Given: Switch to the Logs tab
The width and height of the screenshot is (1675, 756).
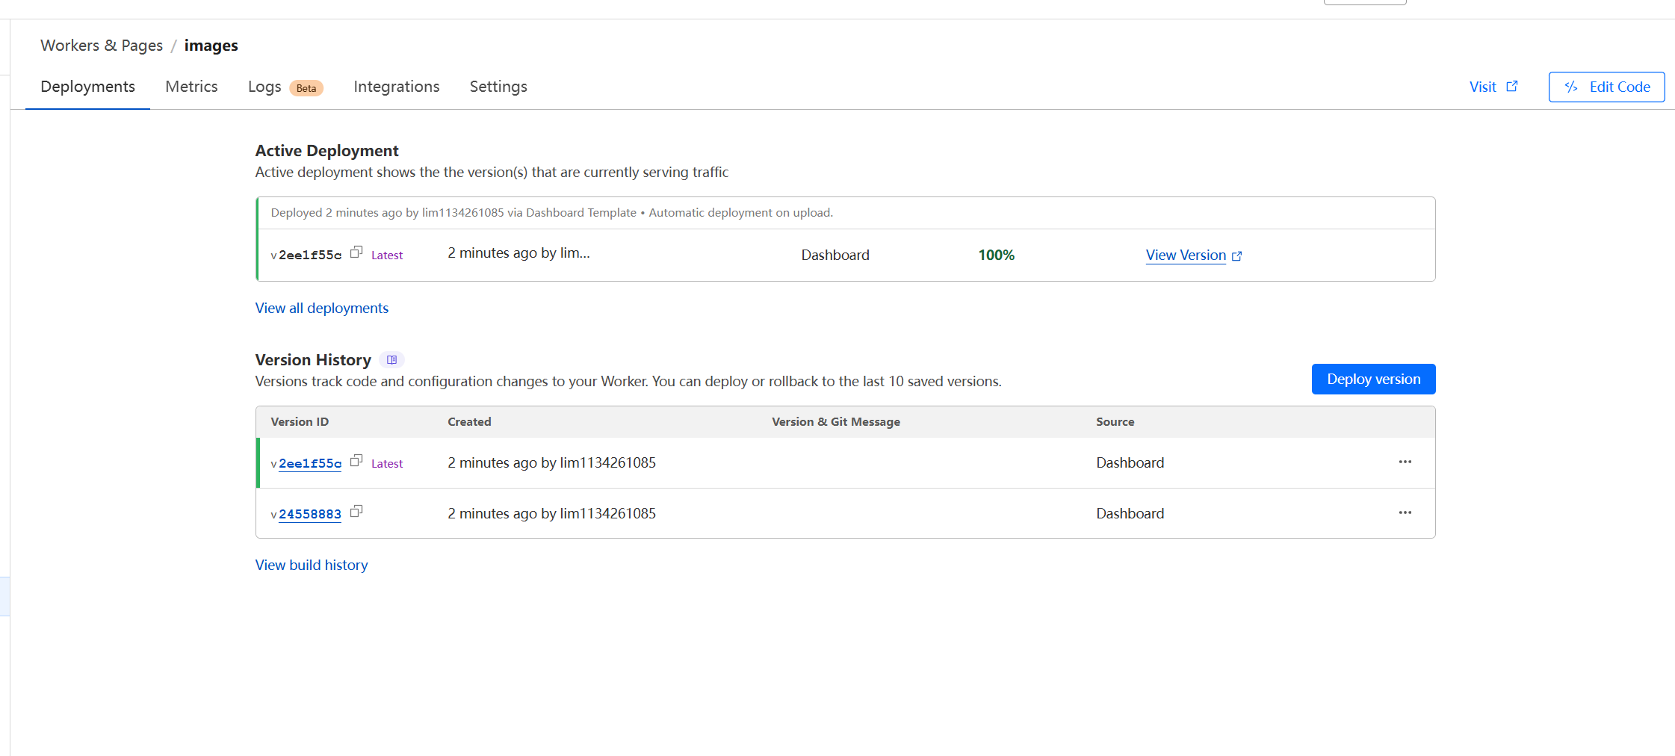Looking at the screenshot, I should (264, 87).
